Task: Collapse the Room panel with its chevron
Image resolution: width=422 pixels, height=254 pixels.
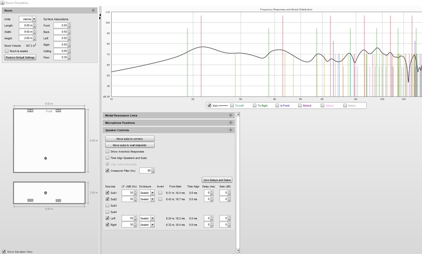Action: (x=93, y=10)
